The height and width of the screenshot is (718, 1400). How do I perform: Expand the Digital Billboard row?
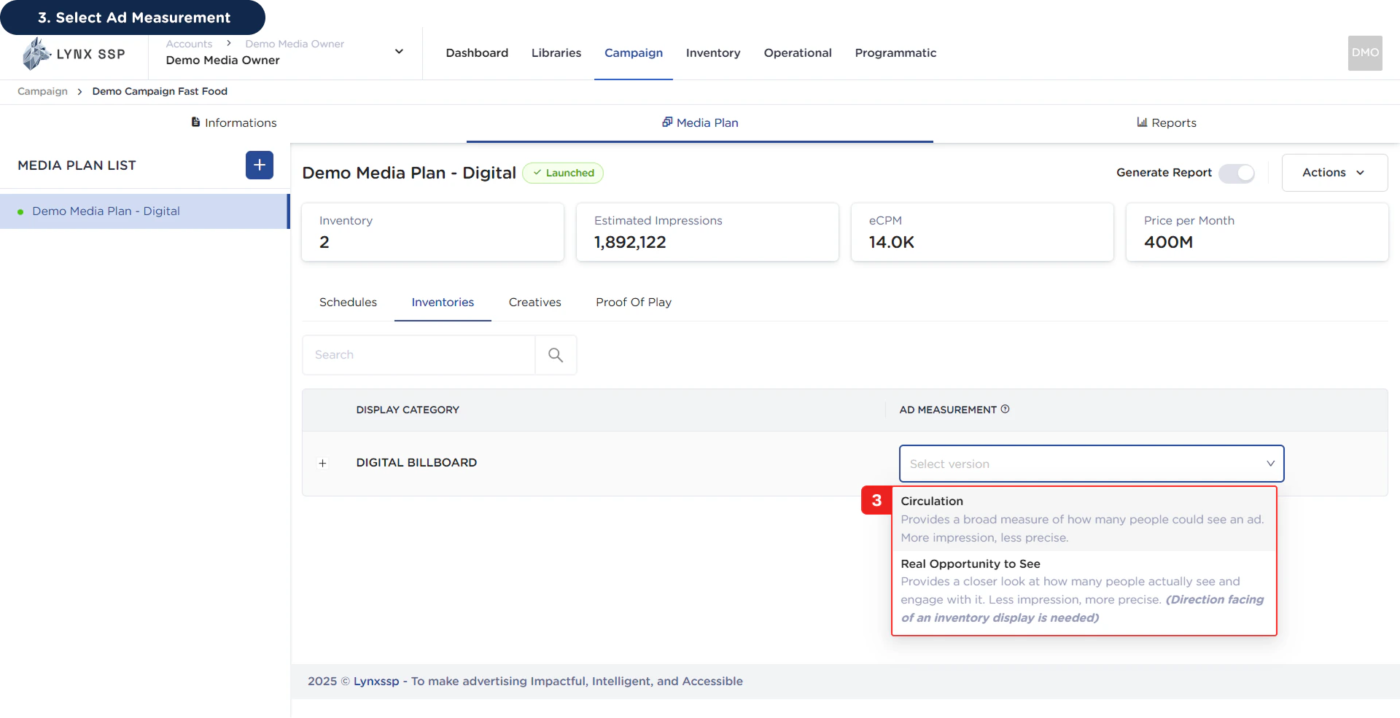click(323, 464)
